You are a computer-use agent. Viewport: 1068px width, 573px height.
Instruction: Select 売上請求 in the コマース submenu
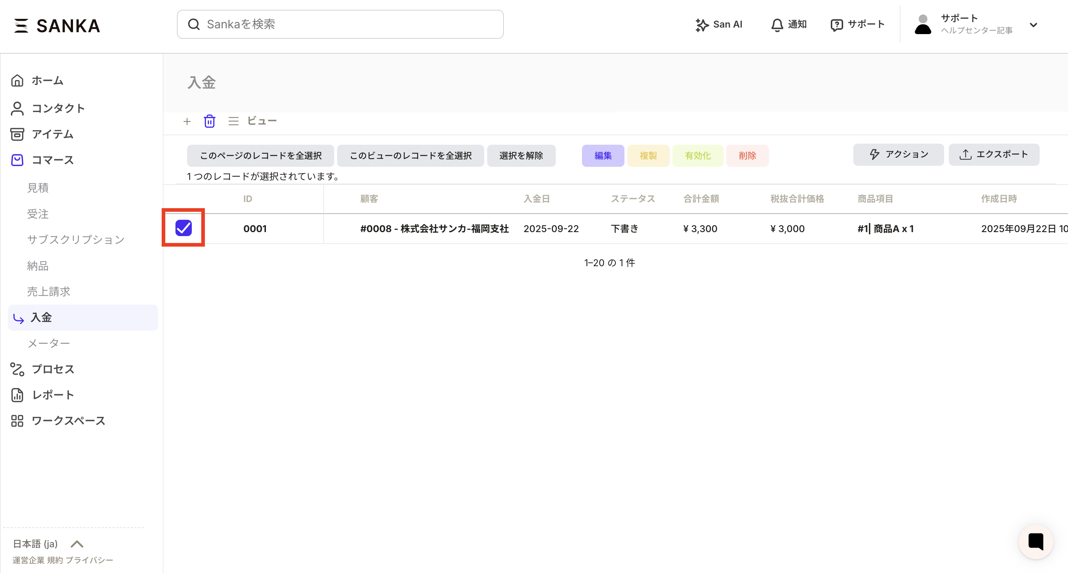pos(49,292)
